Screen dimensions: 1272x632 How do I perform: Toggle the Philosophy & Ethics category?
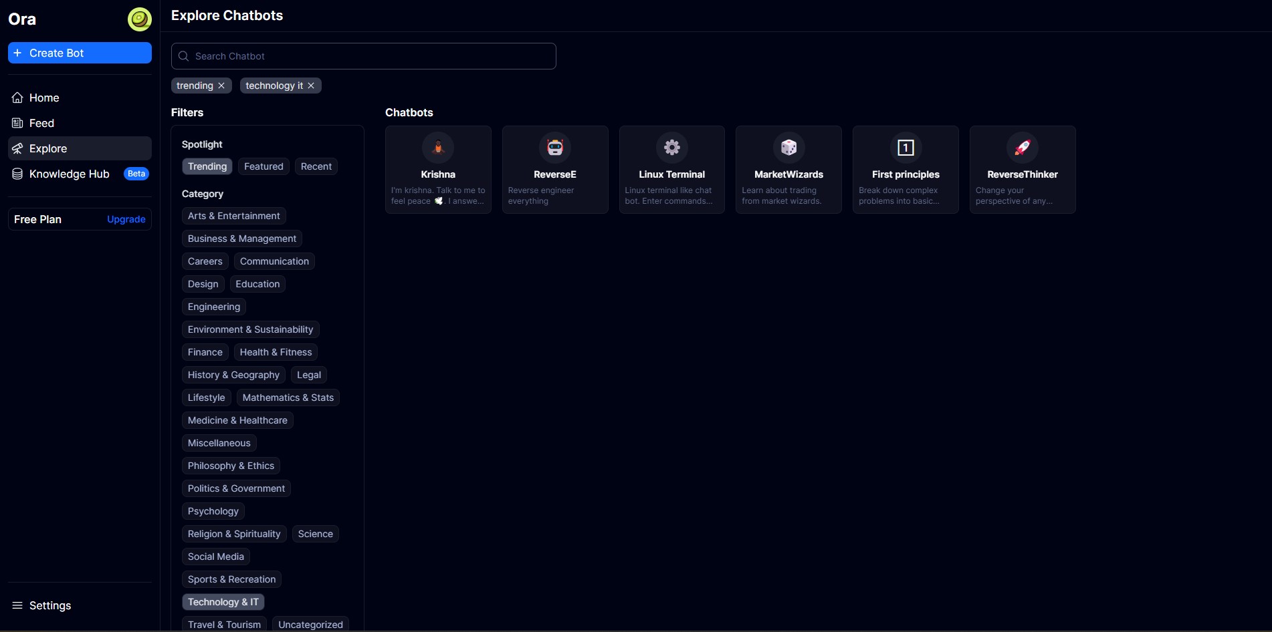tap(231, 466)
